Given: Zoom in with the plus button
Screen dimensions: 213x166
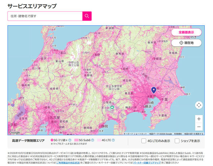Looking at the screenshot, I should click(199, 119).
